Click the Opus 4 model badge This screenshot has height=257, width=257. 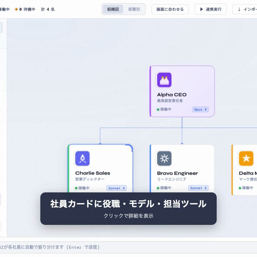[200, 109]
